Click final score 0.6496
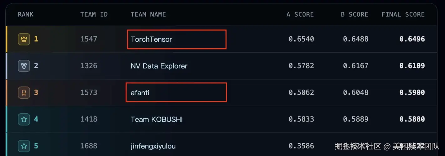Viewport: 445px width, 156px height. [412, 39]
